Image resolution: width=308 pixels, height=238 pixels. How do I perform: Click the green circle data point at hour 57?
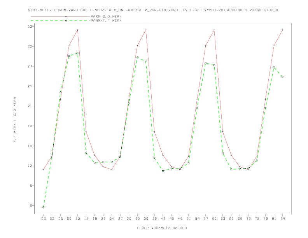click(x=206, y=63)
